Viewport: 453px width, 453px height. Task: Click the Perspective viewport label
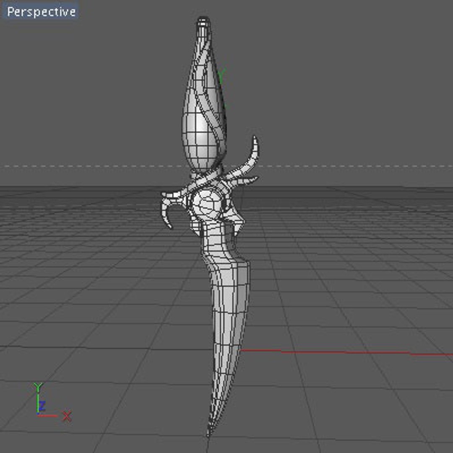(41, 12)
